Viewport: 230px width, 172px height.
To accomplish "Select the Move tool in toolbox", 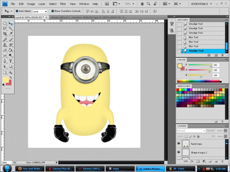I will pos(11,23).
